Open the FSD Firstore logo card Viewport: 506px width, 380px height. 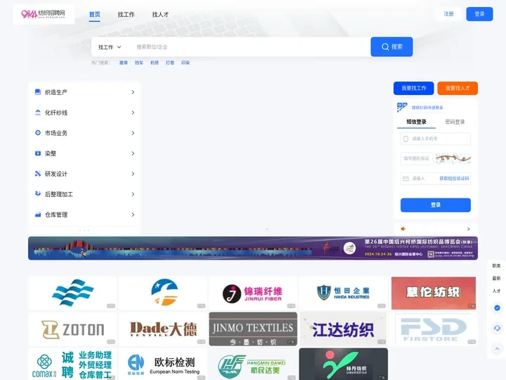(434, 329)
